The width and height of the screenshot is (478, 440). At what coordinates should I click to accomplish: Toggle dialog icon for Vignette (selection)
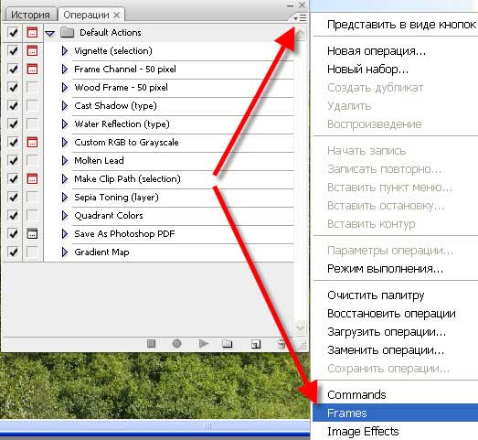pos(32,50)
